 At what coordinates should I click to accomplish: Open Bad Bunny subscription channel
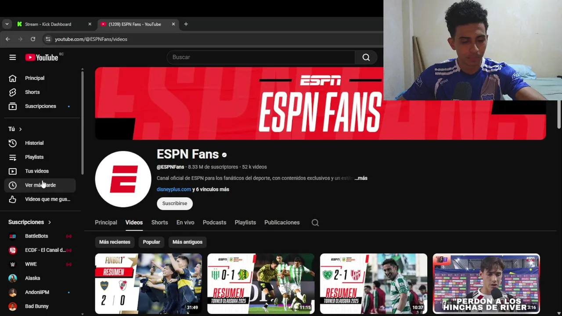(x=40, y=306)
